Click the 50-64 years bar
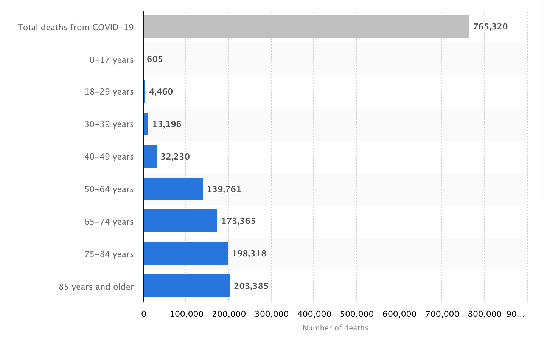Viewport: 544px width, 341px height. tap(173, 189)
